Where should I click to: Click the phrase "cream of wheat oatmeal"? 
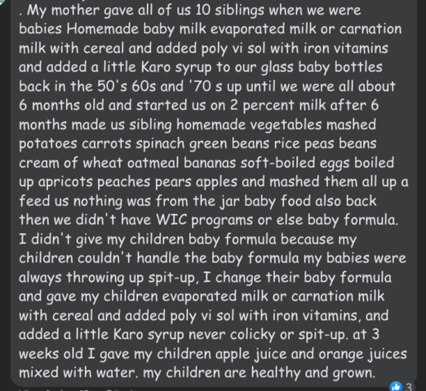click(x=99, y=163)
